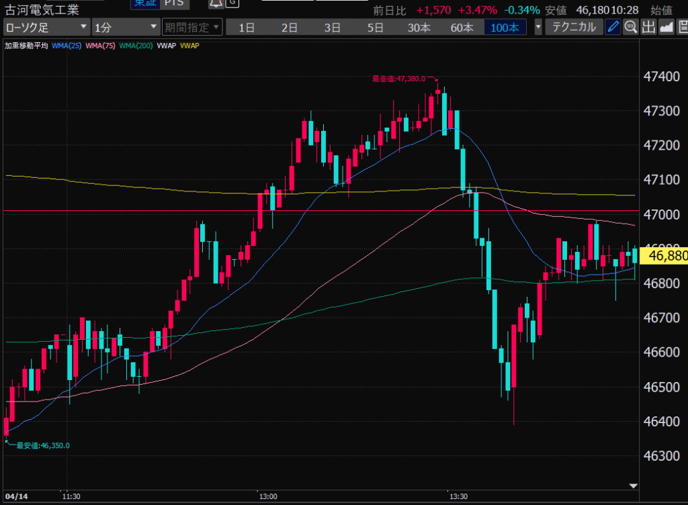Open the テクニカル settings button

(573, 27)
